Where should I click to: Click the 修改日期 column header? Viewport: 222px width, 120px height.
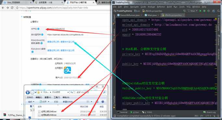84,107
